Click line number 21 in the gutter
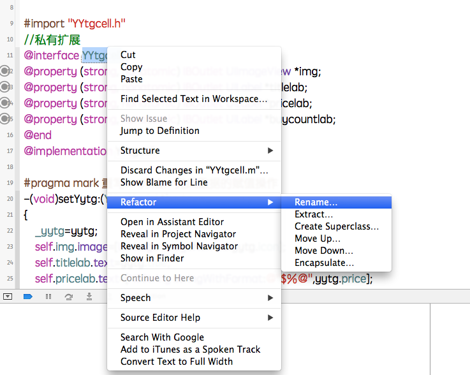Viewport: 470px width, 375px height. tap(10, 215)
